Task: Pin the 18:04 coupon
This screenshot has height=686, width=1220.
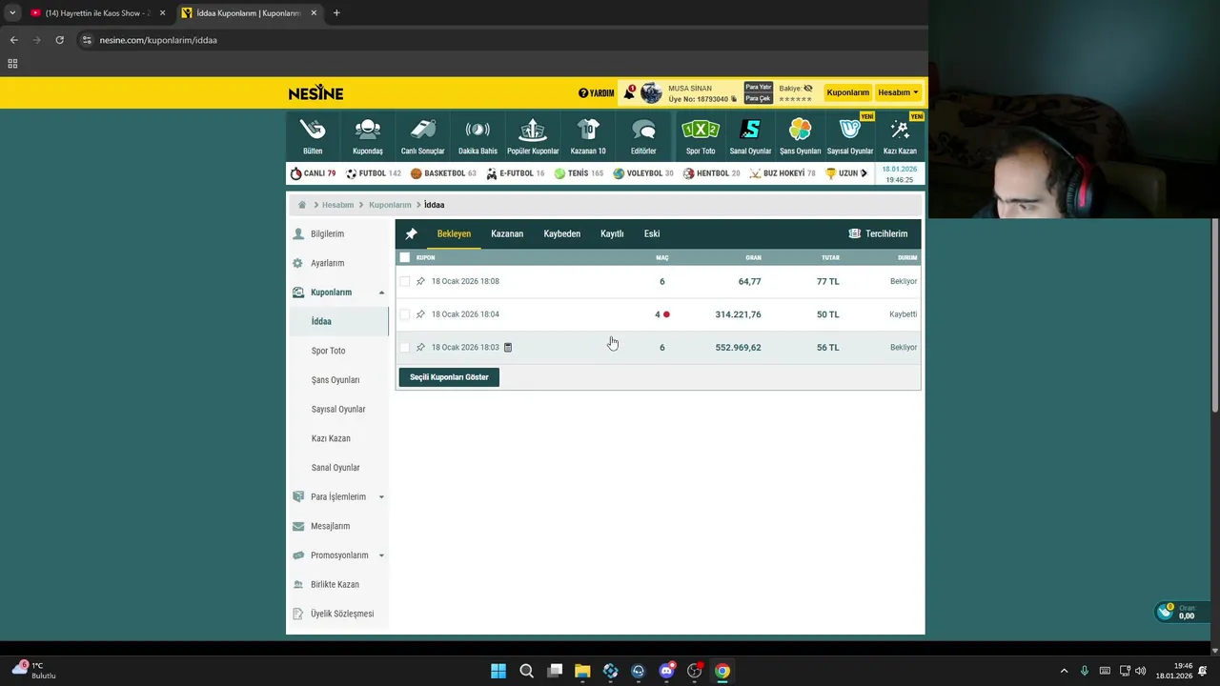Action: pos(420,314)
